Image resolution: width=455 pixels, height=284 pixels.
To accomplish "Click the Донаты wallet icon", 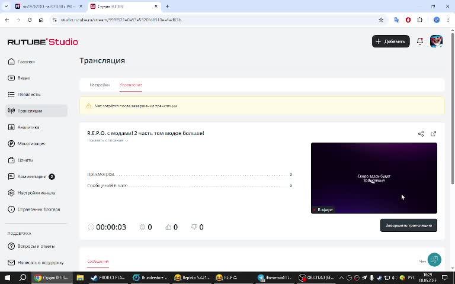I will pos(11,160).
